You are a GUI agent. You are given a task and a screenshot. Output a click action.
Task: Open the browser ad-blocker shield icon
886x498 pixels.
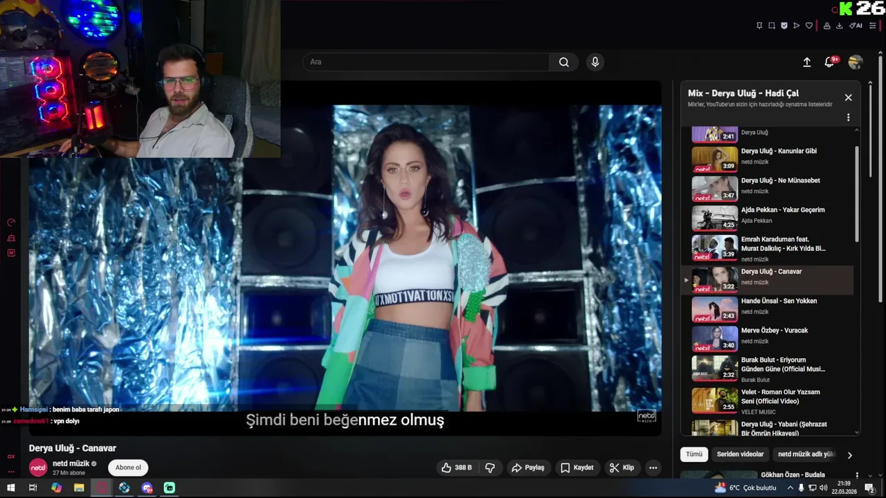(784, 26)
